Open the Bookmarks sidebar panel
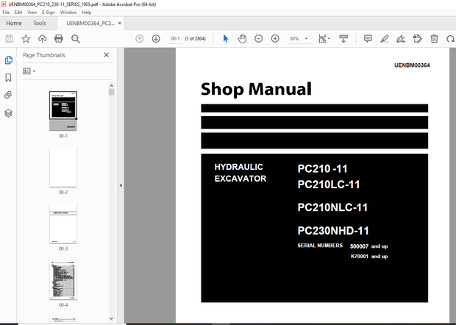The height and width of the screenshot is (325, 456). click(8, 78)
